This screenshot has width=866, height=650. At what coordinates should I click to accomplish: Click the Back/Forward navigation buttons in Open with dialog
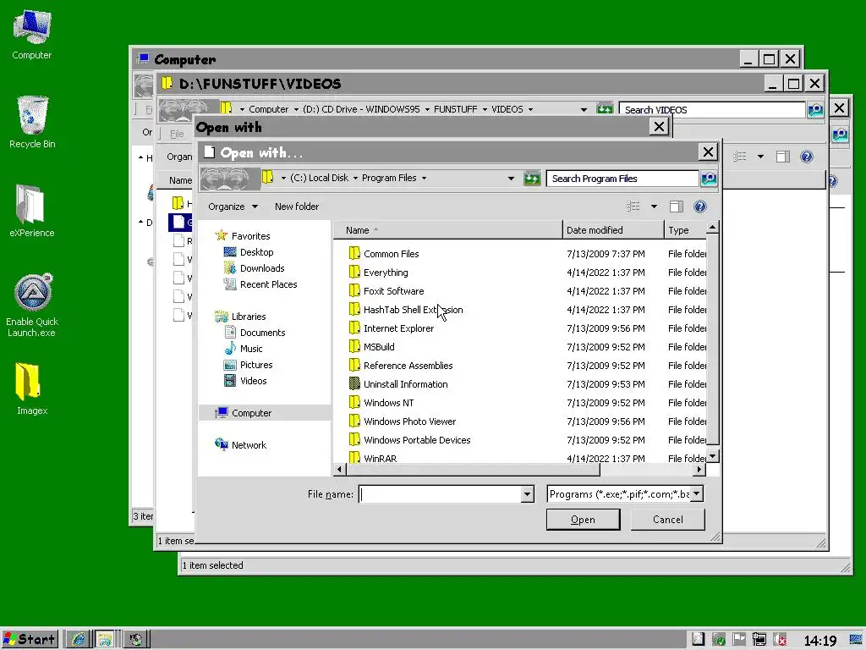coord(229,178)
